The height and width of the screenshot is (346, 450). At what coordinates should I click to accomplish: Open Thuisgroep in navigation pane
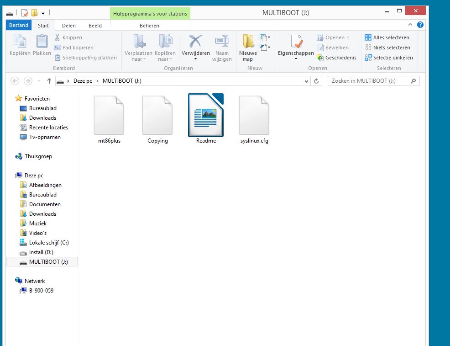click(x=34, y=156)
